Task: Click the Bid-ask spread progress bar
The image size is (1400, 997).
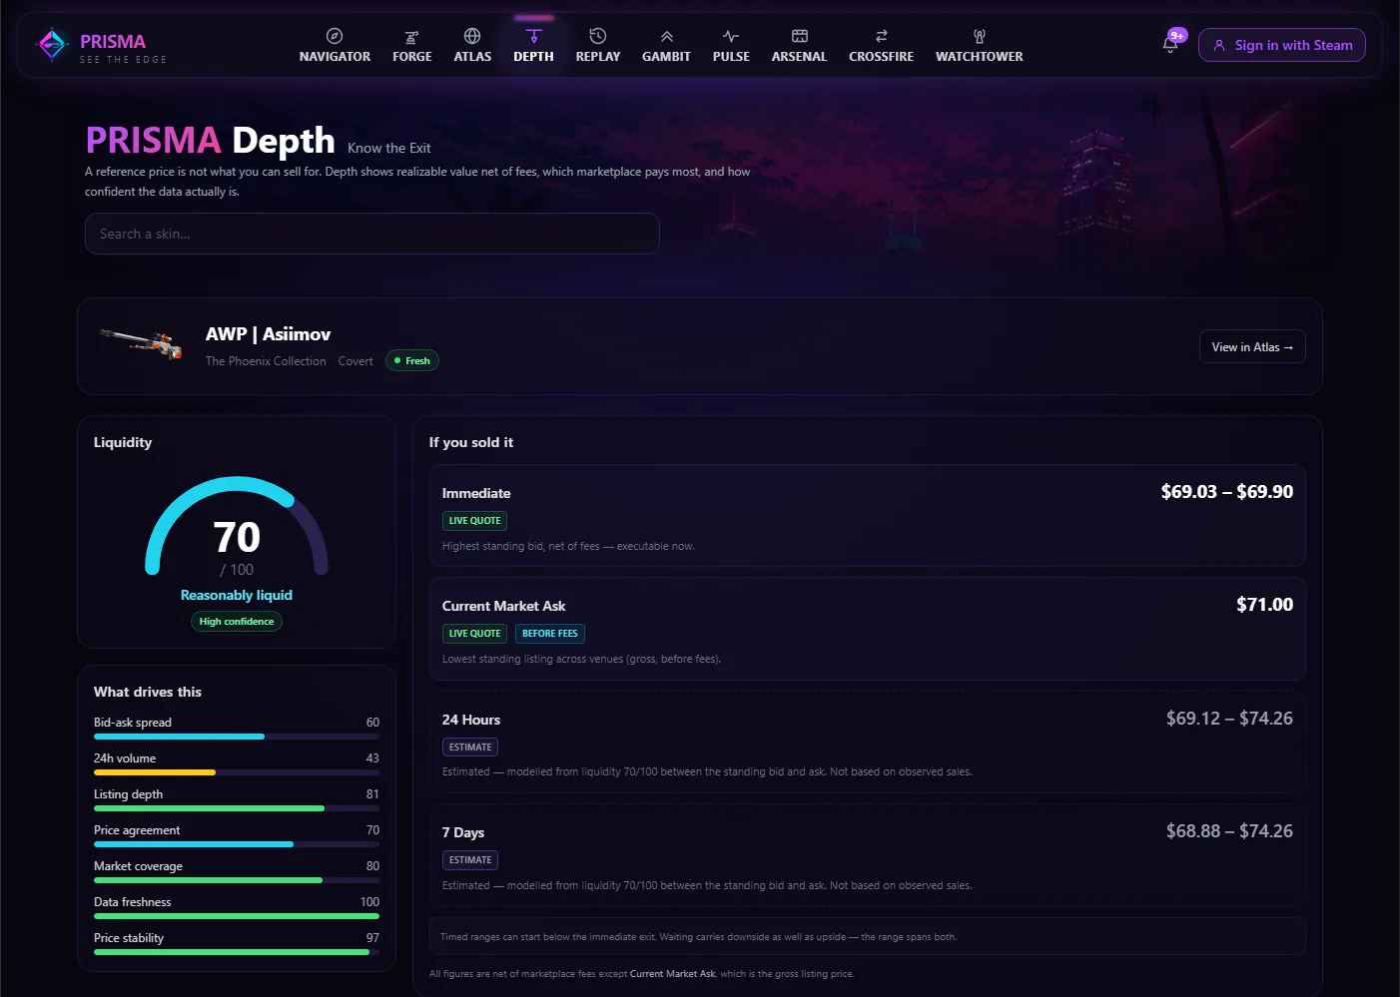Action: pyautogui.click(x=237, y=737)
